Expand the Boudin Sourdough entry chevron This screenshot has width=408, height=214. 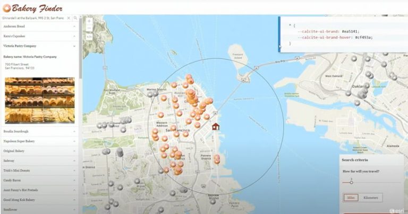coord(74,132)
